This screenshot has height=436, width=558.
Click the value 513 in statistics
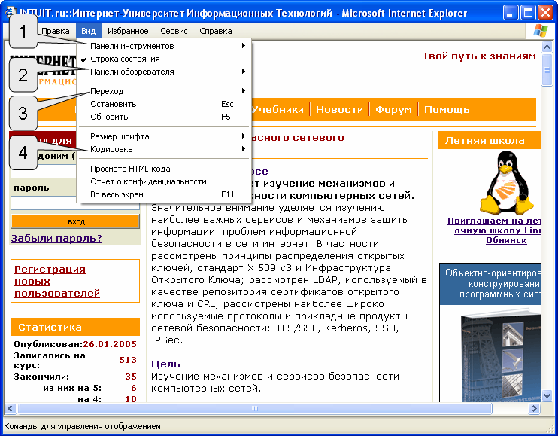coord(128,360)
